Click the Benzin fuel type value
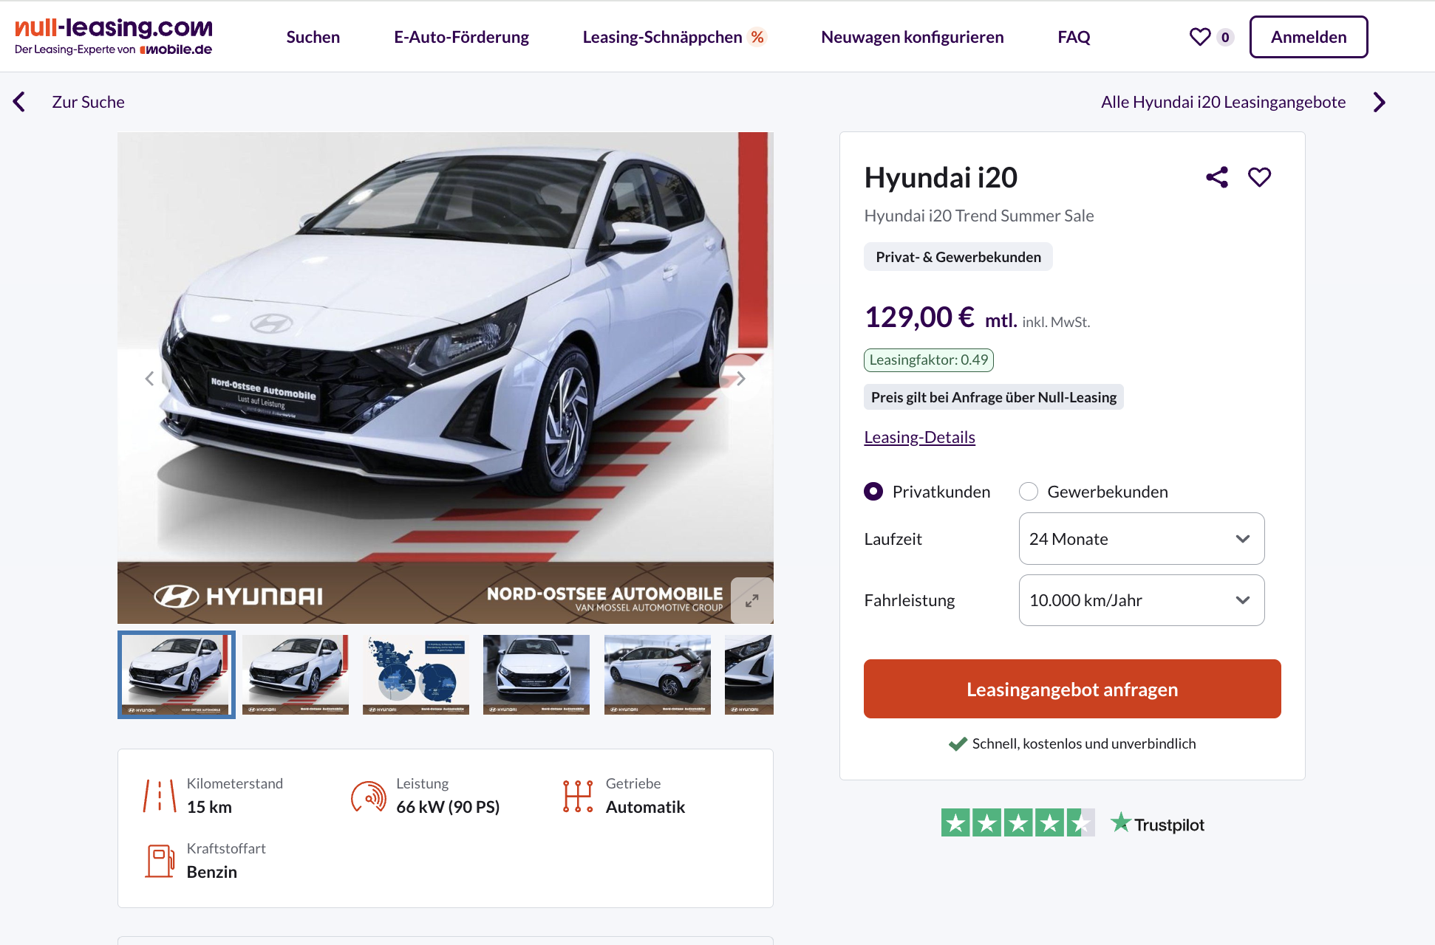The width and height of the screenshot is (1435, 945). [x=212, y=872]
